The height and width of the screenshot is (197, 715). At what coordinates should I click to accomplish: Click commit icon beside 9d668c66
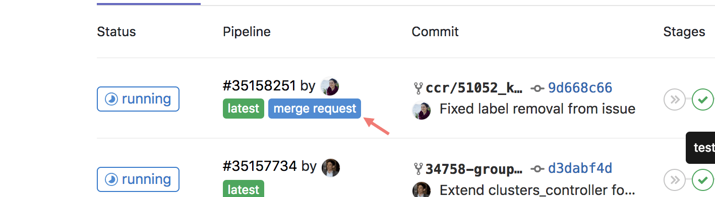[x=538, y=89]
